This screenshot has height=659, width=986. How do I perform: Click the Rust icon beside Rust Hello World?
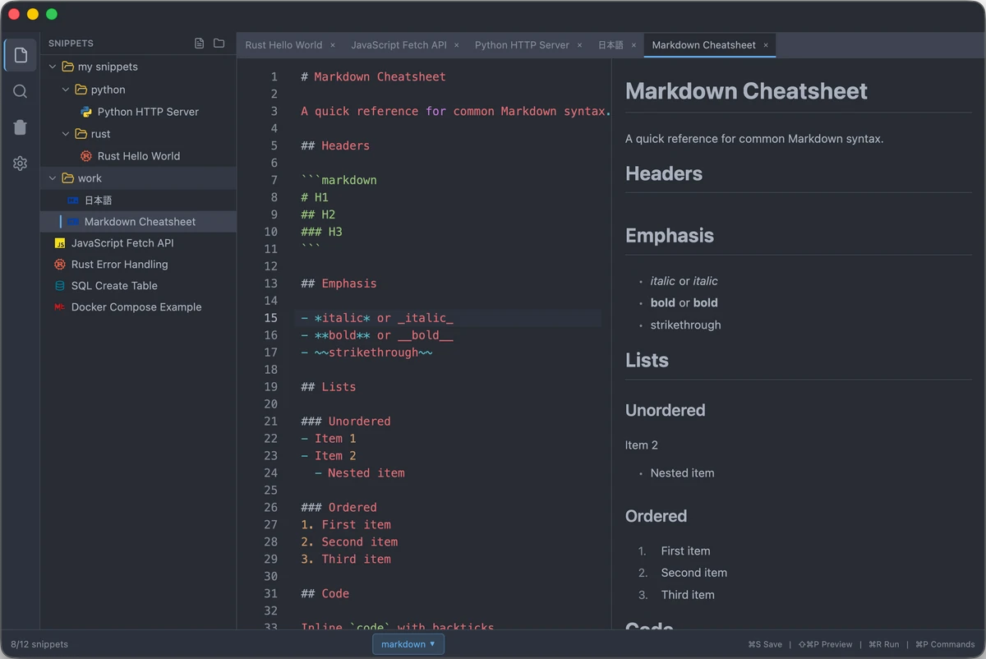click(x=86, y=156)
